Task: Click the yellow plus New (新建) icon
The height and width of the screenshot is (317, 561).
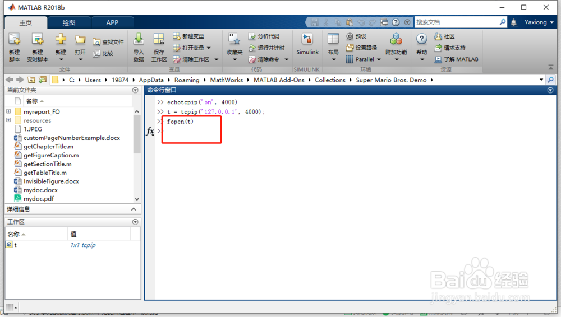Action: pos(61,39)
